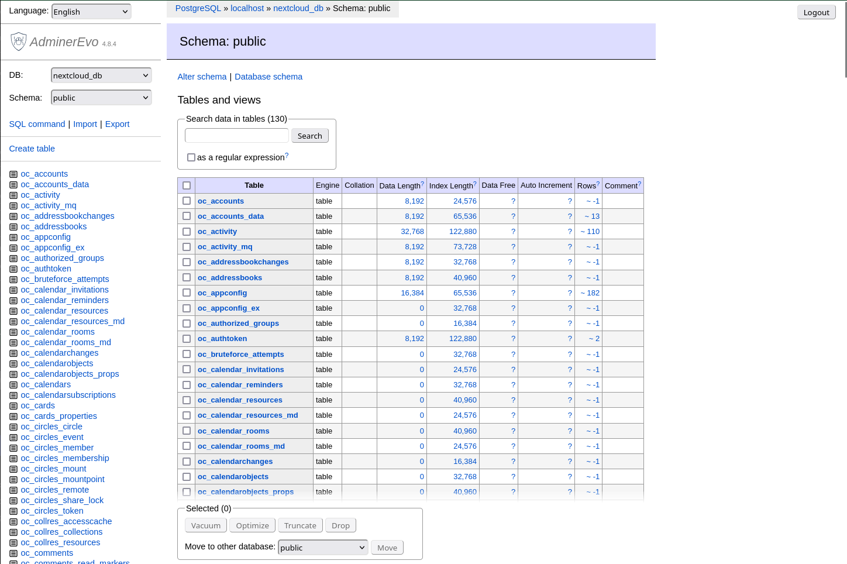Click the select icon beside oc_appconfig in sidebar
The height and width of the screenshot is (564, 847).
(13, 238)
